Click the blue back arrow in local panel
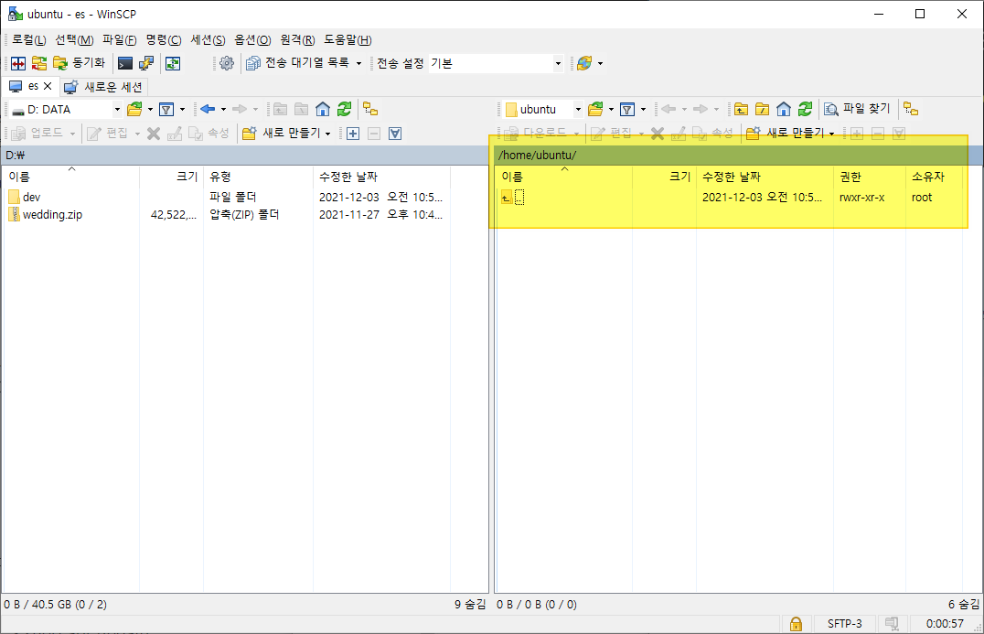The height and width of the screenshot is (634, 984). pyautogui.click(x=208, y=109)
